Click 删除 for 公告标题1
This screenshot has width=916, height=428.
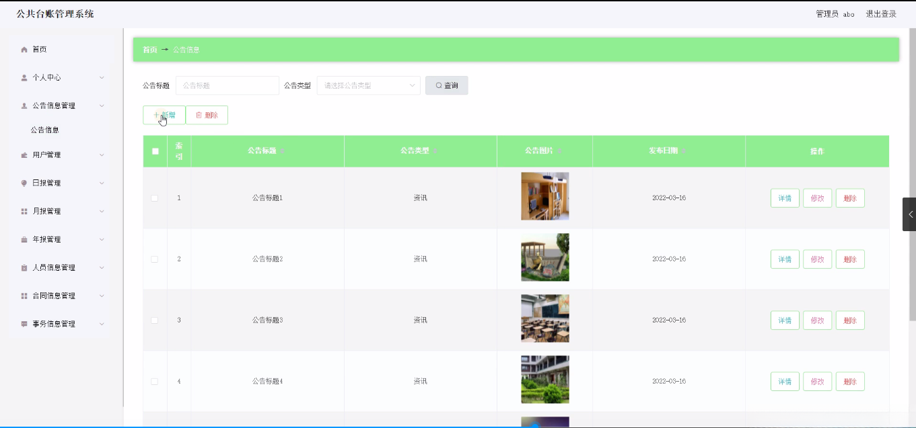pyautogui.click(x=850, y=198)
